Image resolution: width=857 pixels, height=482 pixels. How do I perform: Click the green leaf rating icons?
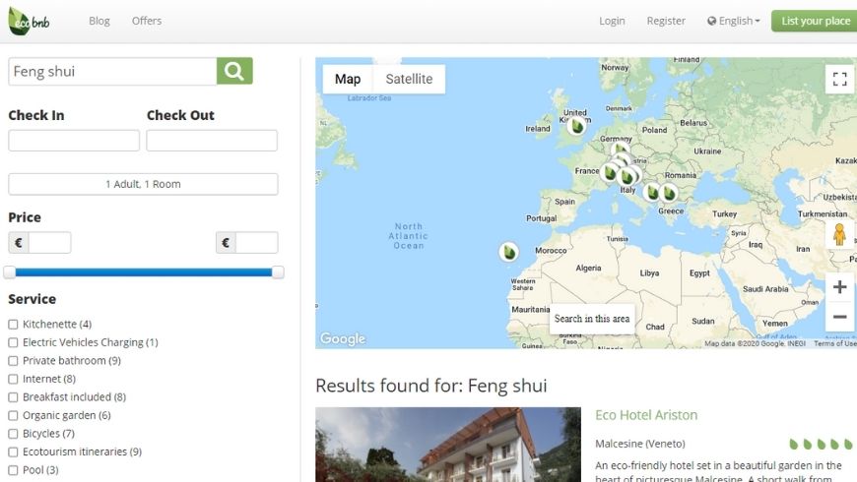click(x=822, y=444)
